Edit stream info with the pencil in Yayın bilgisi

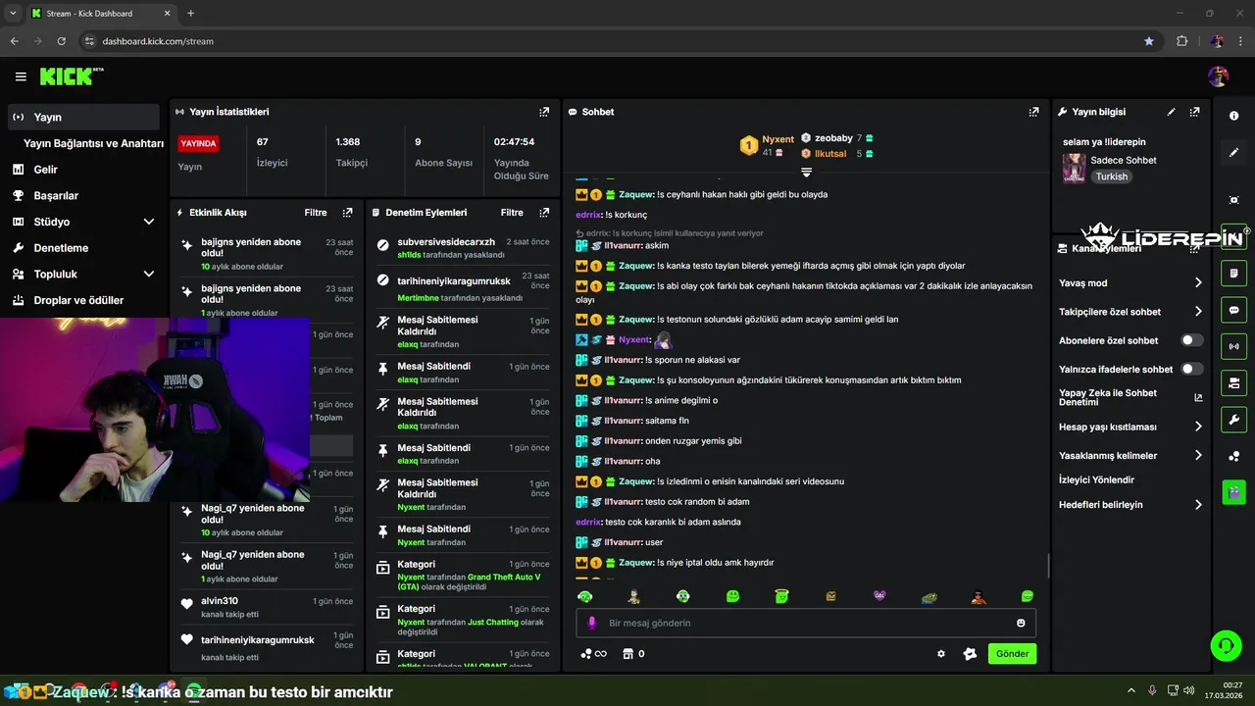pyautogui.click(x=1171, y=112)
